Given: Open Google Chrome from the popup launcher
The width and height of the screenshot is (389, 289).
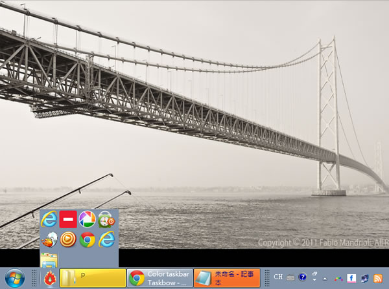Looking at the screenshot, I should 87,239.
